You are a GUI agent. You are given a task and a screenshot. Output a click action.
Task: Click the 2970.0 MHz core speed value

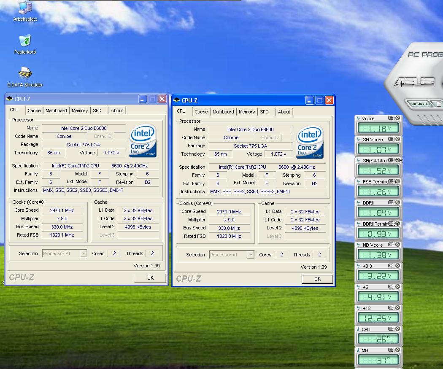(229, 212)
